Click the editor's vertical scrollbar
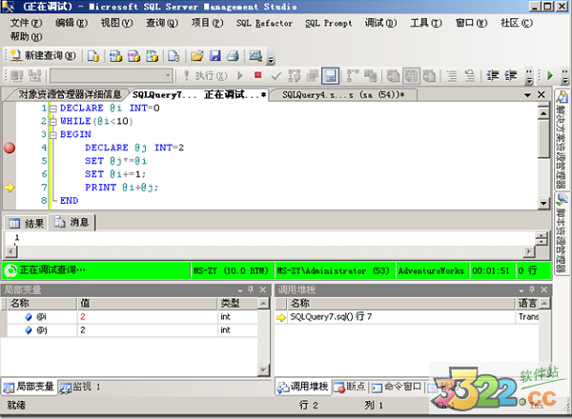572x419 pixels. [x=543, y=143]
